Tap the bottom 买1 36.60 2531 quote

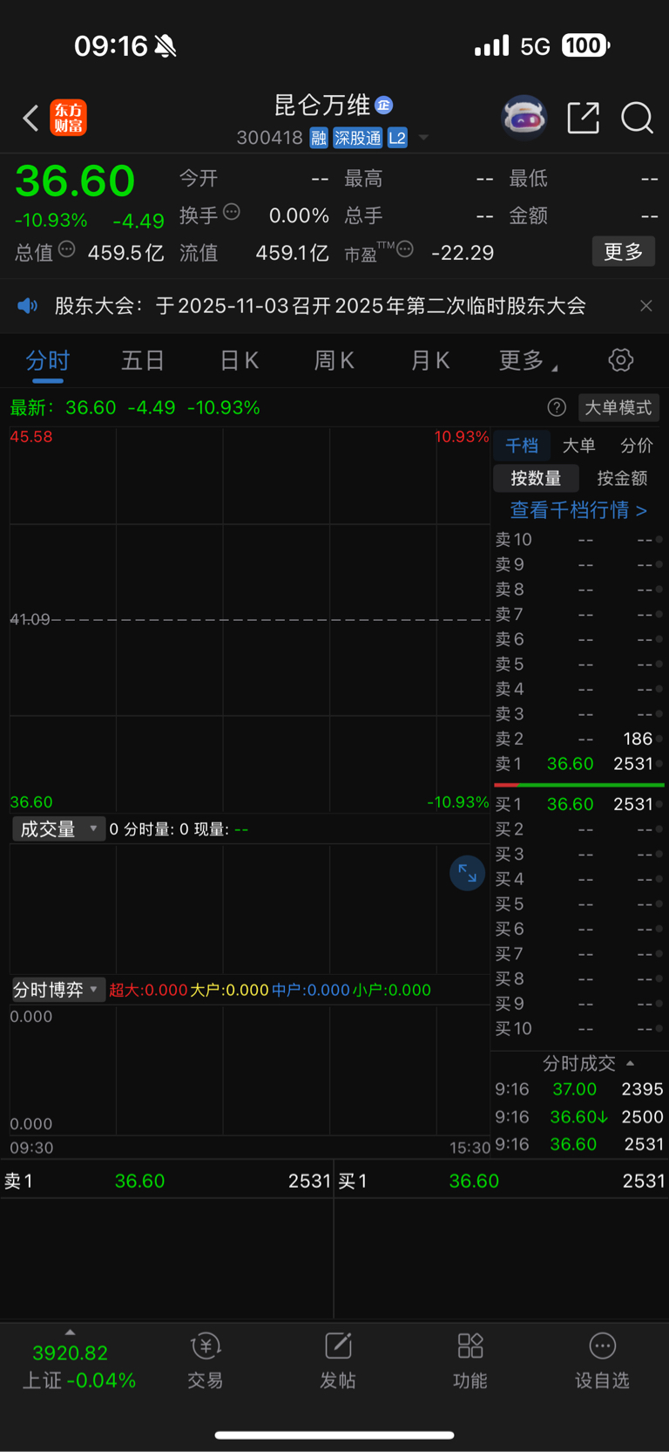tap(502, 1181)
